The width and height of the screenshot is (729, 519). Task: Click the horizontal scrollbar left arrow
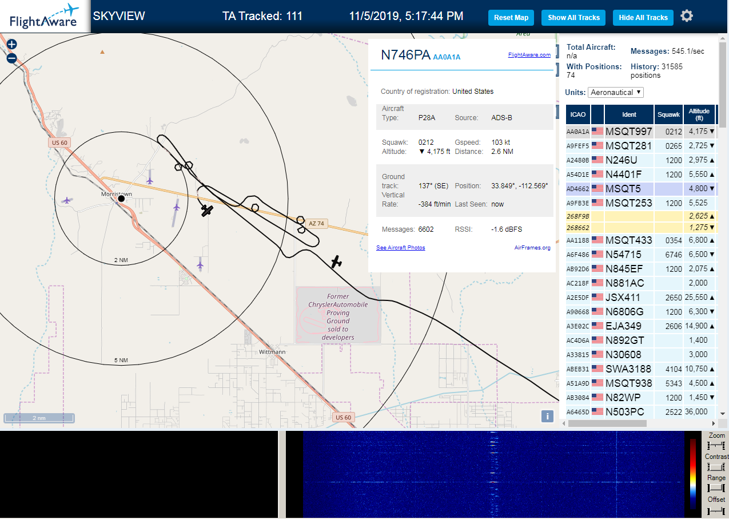coord(564,423)
